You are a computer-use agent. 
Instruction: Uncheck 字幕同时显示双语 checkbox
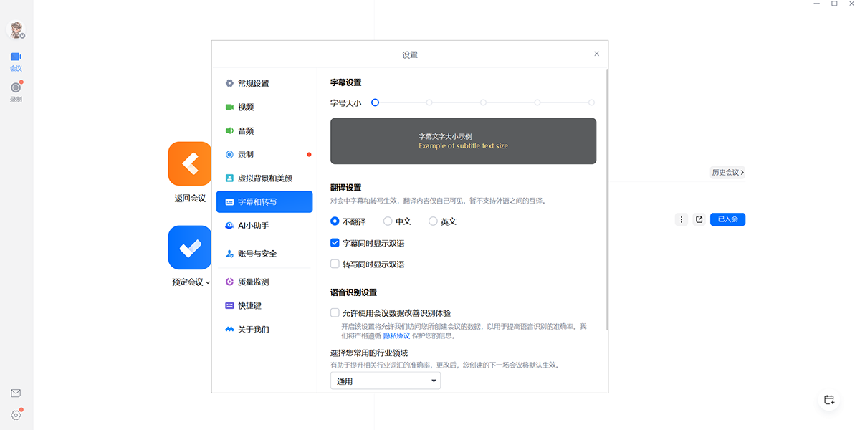tap(335, 243)
